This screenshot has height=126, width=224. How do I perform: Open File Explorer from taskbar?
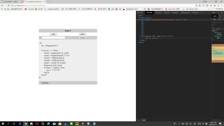click(x=31, y=124)
